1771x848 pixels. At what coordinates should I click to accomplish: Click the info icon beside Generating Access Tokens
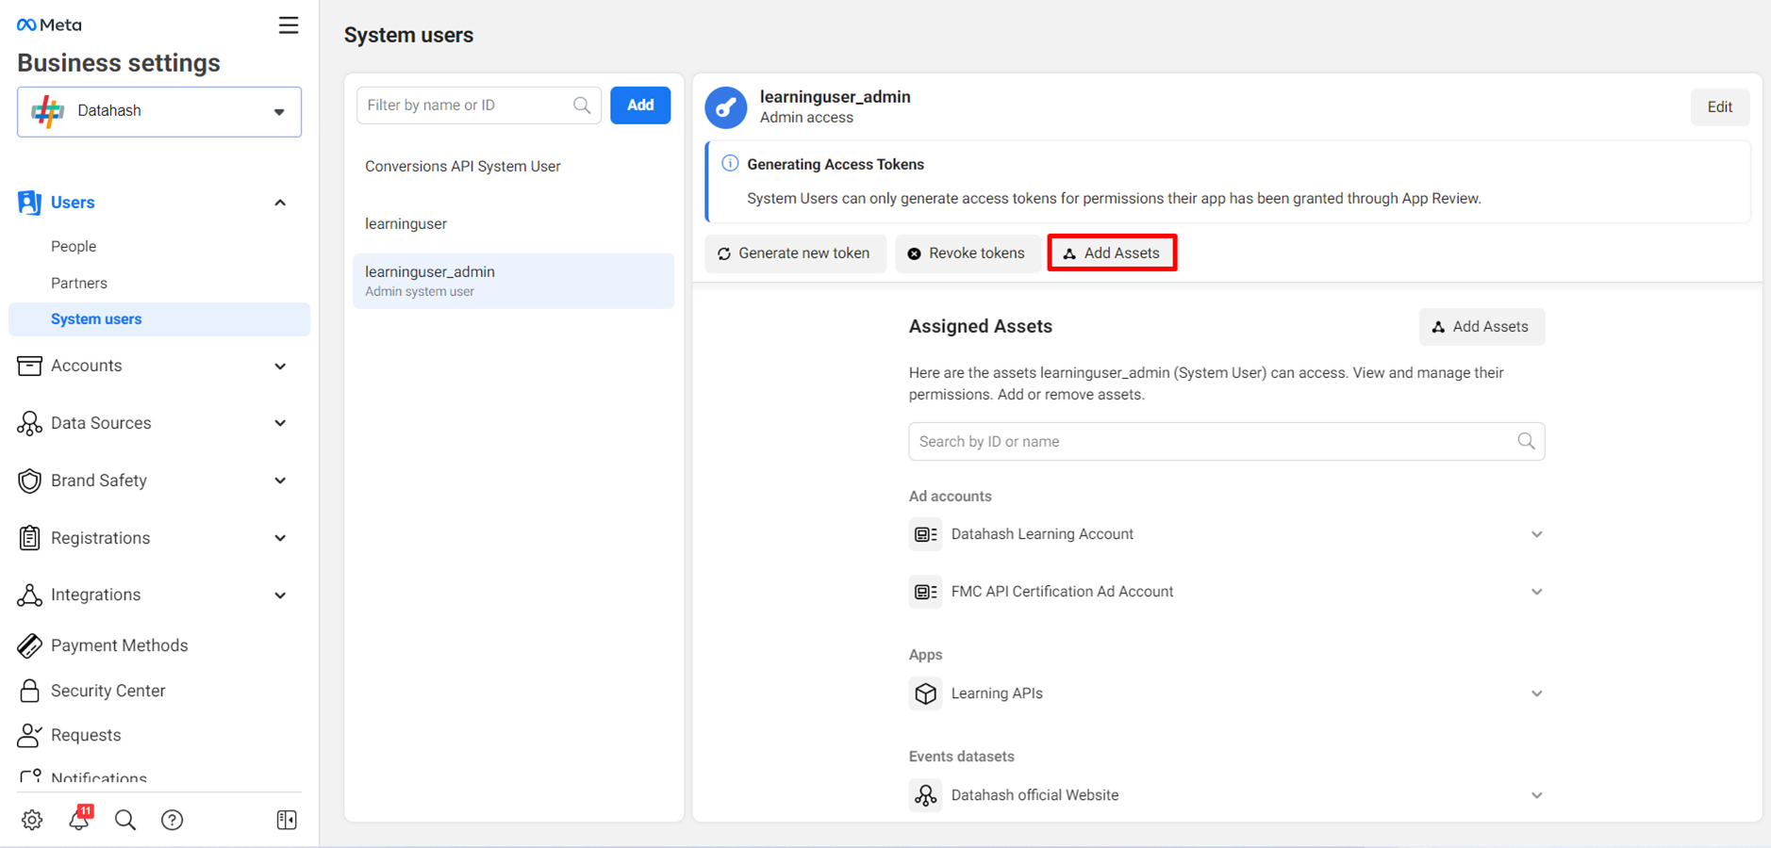730,164
